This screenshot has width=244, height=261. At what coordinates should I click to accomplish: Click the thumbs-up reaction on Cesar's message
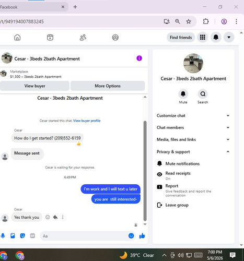pyautogui.click(x=79, y=144)
